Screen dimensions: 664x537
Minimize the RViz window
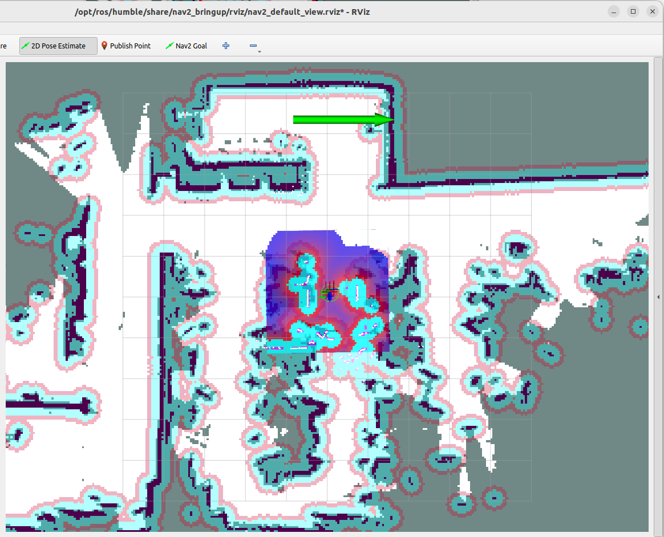[614, 11]
